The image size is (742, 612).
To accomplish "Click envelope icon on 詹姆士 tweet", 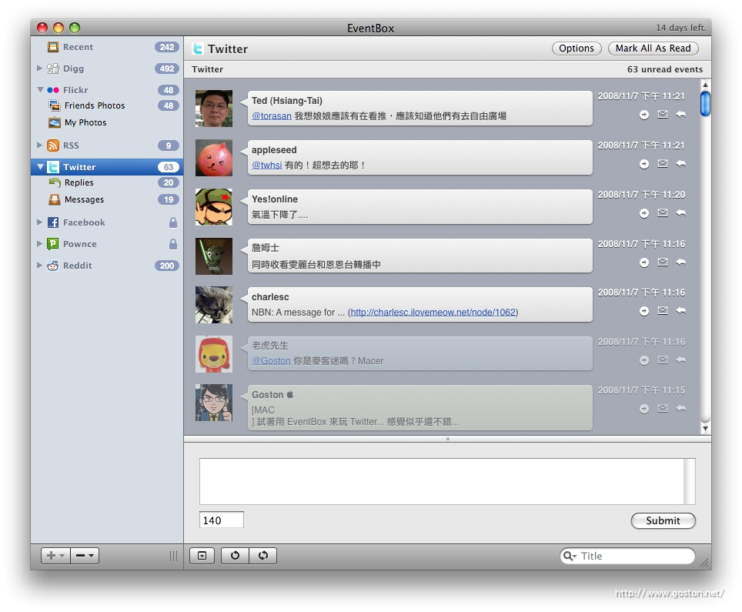I will coord(663,263).
